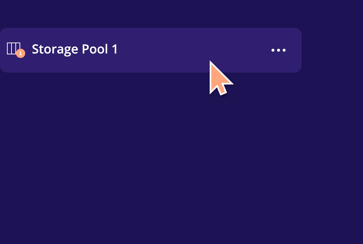Click the word Storage in the title

pyautogui.click(x=55, y=49)
